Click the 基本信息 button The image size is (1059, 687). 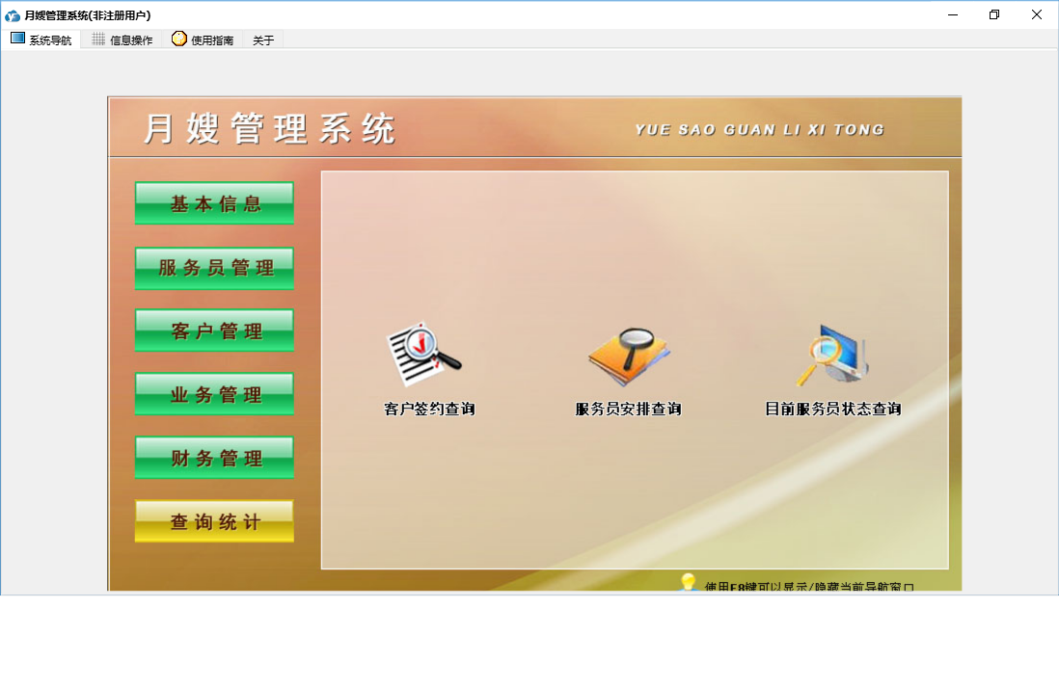click(215, 203)
